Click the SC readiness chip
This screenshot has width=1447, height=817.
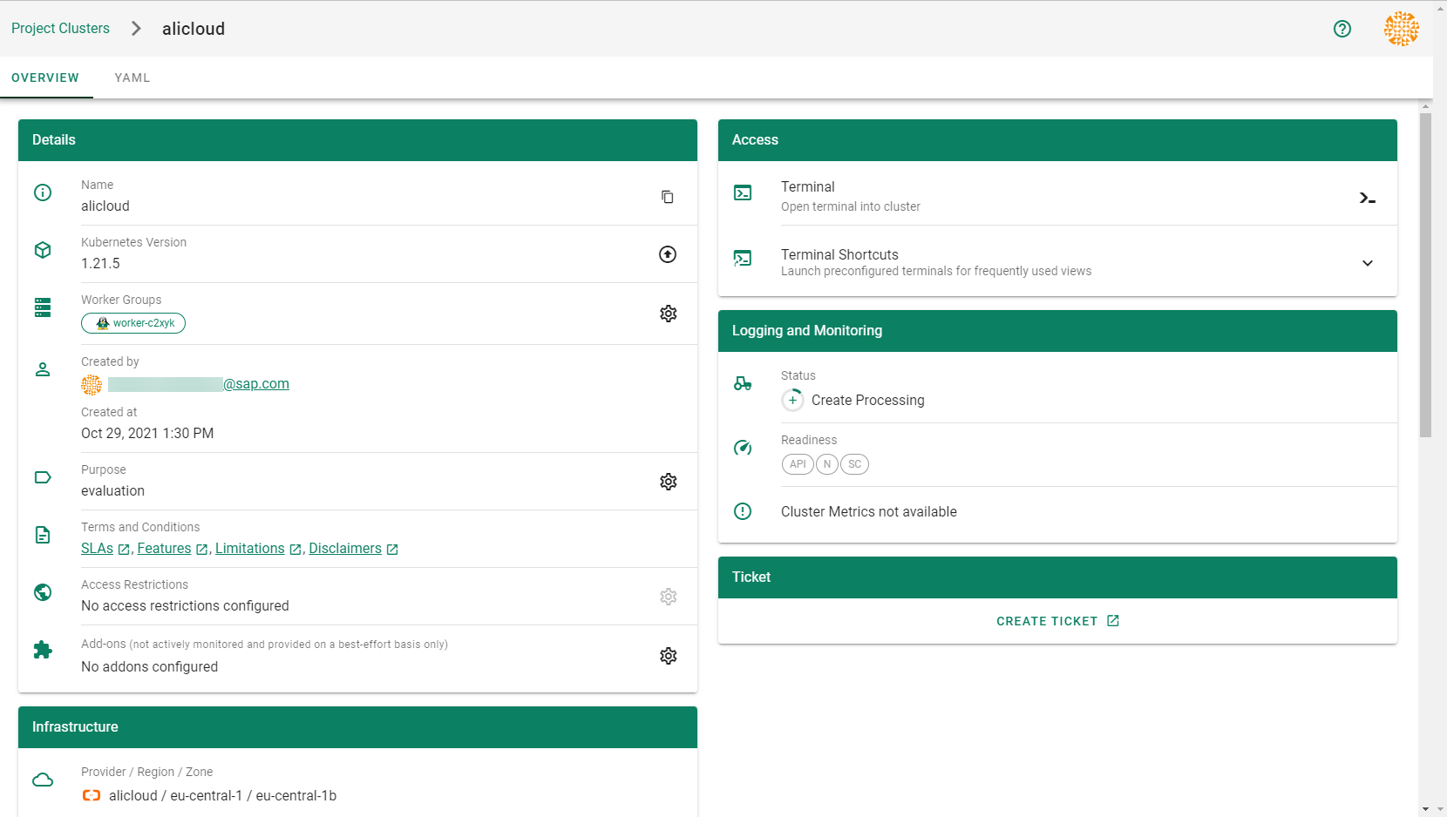tap(854, 464)
